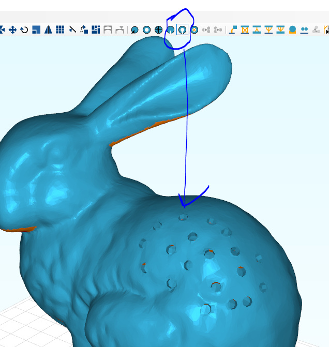Click the blue sphere on orange base icon
The height and width of the screenshot is (347, 329).
[292, 29]
